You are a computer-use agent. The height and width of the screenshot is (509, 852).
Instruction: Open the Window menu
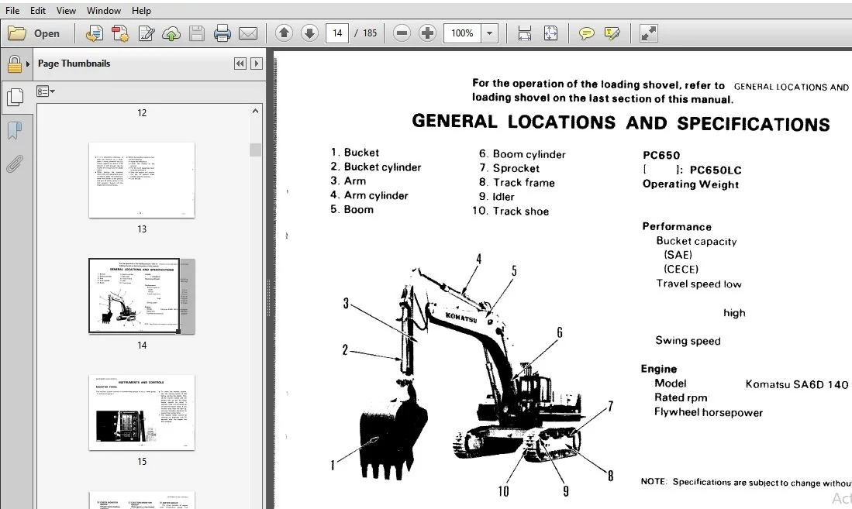click(104, 10)
